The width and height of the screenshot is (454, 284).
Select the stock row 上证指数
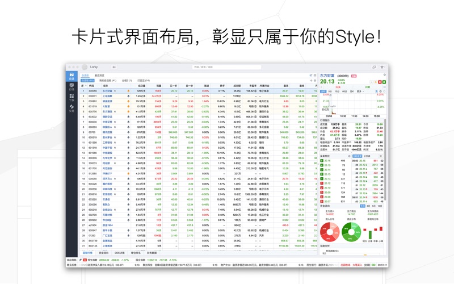tap(199, 96)
